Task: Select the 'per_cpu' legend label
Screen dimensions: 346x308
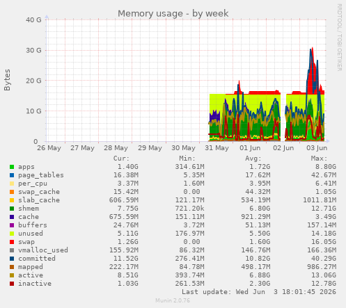Action: click(x=33, y=184)
